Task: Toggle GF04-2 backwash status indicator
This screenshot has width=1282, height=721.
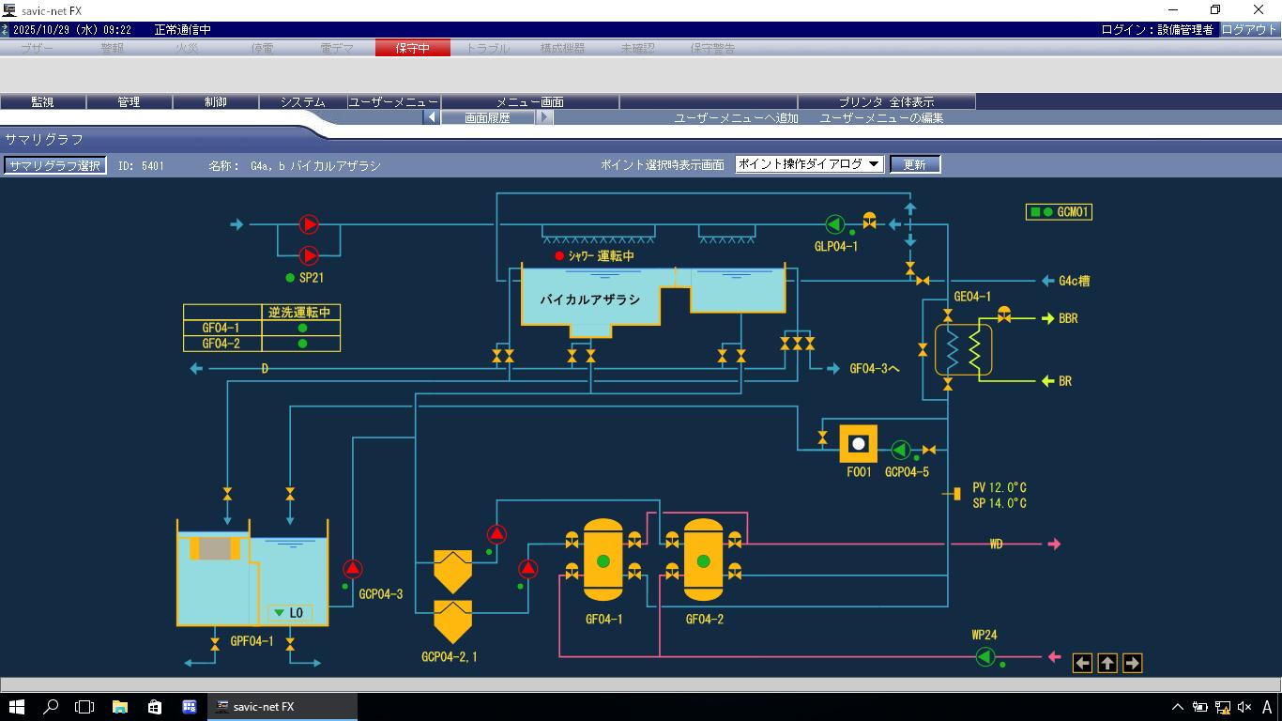Action: [302, 345]
